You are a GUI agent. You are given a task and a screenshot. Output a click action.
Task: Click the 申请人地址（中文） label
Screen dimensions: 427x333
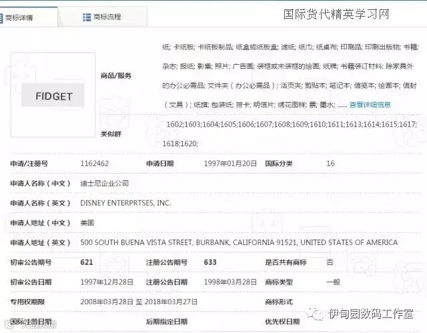(40, 223)
